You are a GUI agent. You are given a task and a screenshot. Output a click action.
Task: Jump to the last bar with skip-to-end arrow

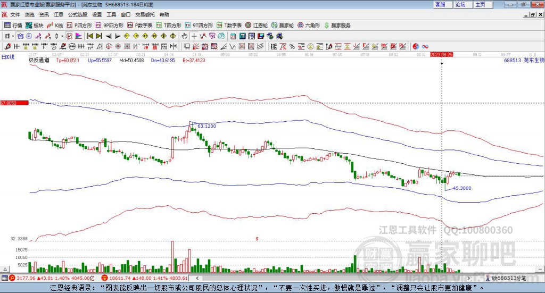pyautogui.click(x=99, y=36)
